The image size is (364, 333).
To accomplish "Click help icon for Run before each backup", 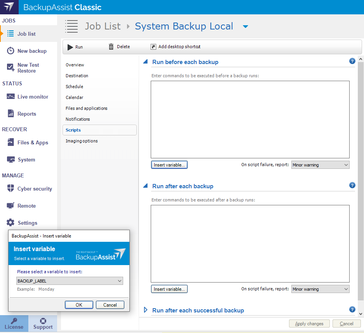I will (x=352, y=61).
